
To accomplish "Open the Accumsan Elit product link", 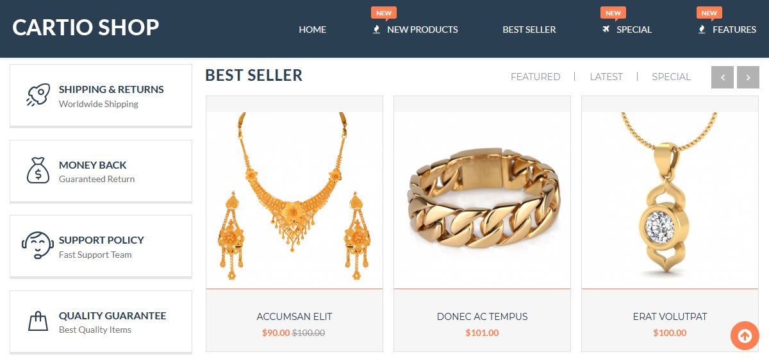I will click(x=294, y=317).
